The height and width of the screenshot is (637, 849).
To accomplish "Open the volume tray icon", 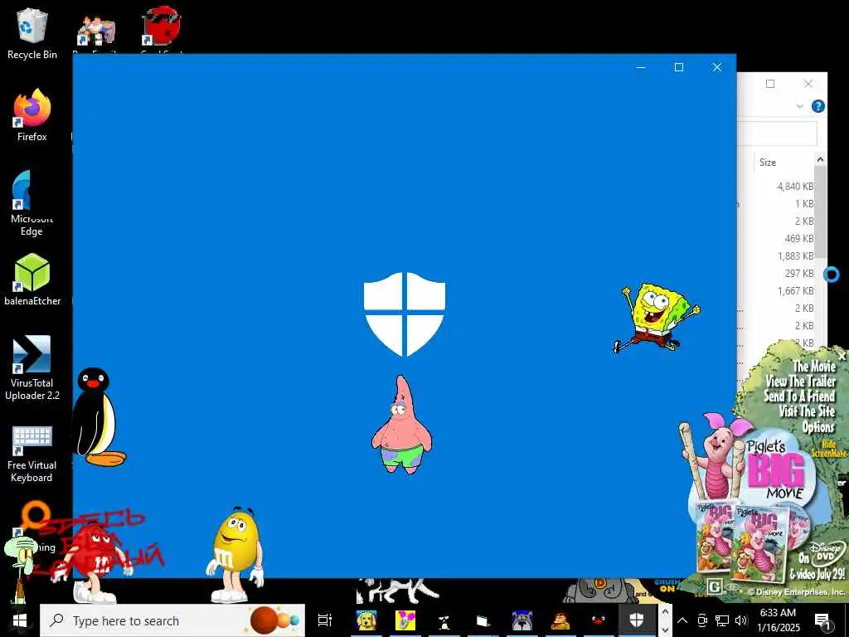I will tap(741, 620).
